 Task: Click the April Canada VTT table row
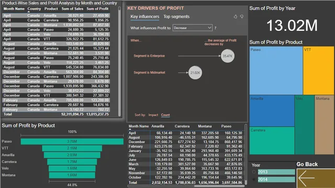tap(56, 39)
